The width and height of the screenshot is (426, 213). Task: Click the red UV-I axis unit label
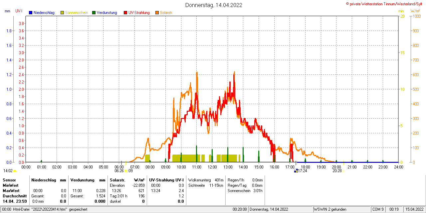(19, 11)
